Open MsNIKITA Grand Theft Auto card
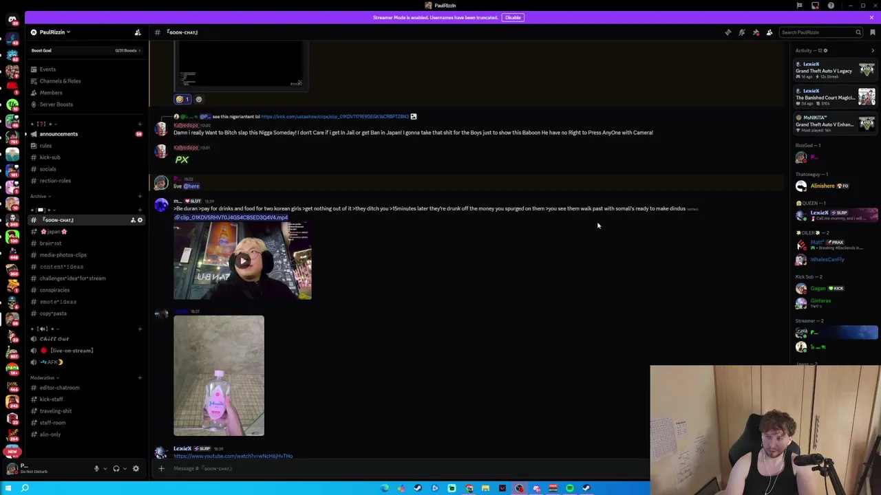This screenshot has height=495, width=881. coord(836,124)
